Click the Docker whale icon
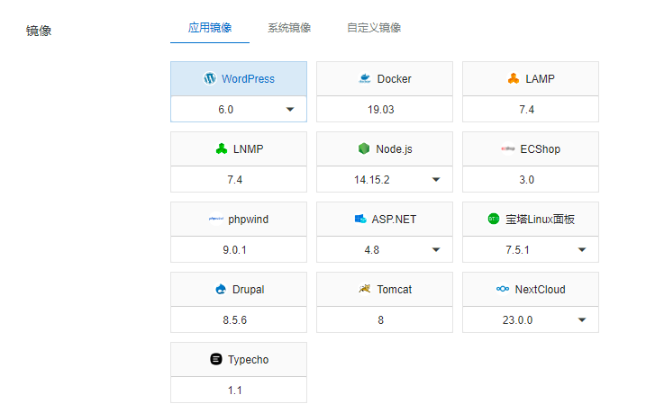Viewport: 655px width, 404px height. (x=365, y=78)
